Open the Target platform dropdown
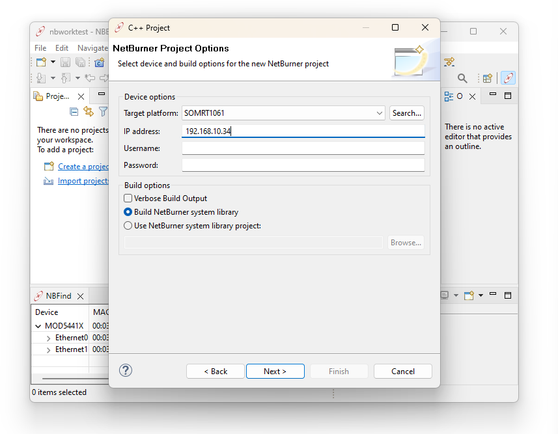Image resolution: width=558 pixels, height=434 pixels. click(380, 113)
